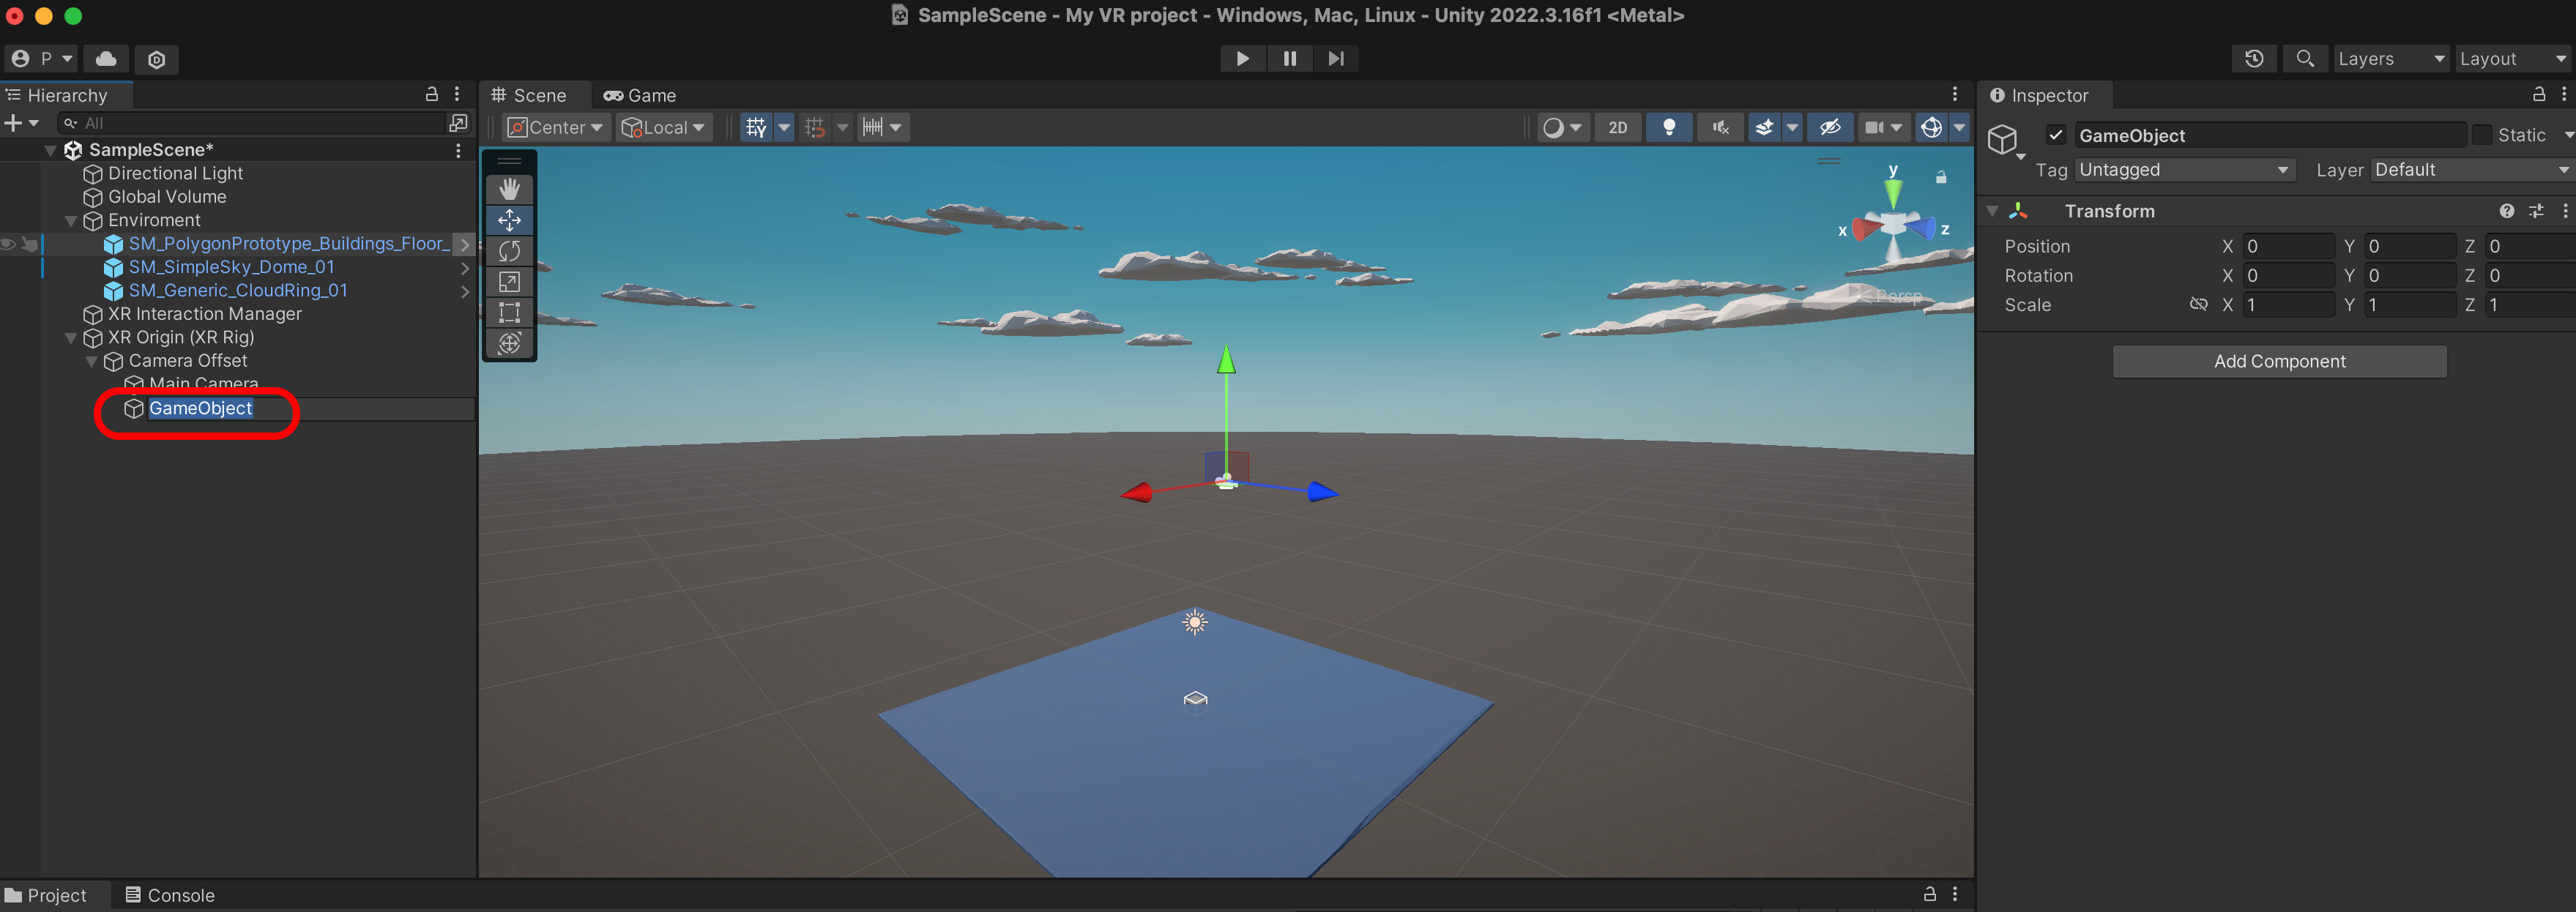The width and height of the screenshot is (2576, 912).
Task: Open the cloud services icon
Action: [106, 59]
